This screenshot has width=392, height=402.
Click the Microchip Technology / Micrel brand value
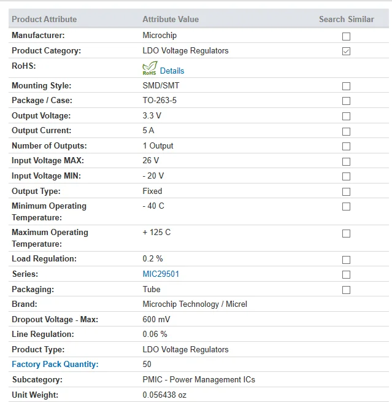click(194, 304)
